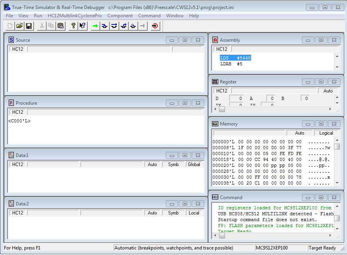The image size is (347, 255).
Task: Click memory row 000030'L
Action: coord(271,177)
